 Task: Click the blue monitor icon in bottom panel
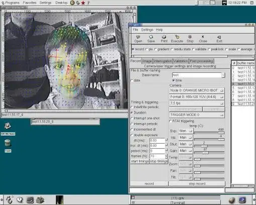pos(242,200)
